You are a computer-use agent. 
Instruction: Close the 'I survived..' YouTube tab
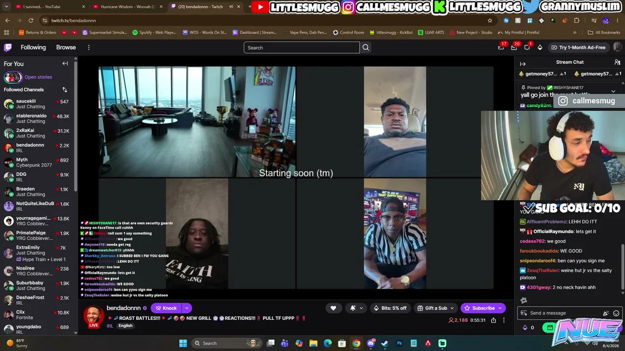tap(83, 7)
